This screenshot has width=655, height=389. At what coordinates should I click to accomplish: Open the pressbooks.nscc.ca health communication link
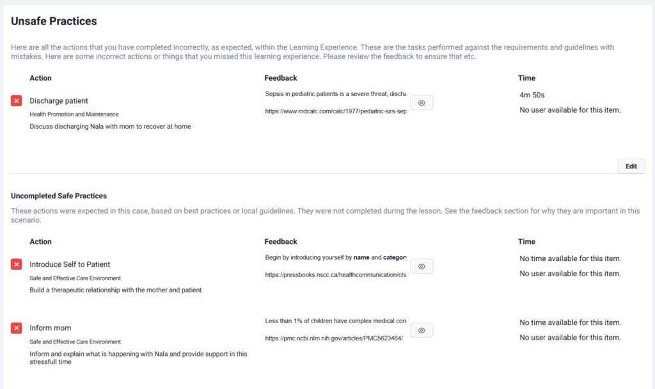click(x=335, y=274)
